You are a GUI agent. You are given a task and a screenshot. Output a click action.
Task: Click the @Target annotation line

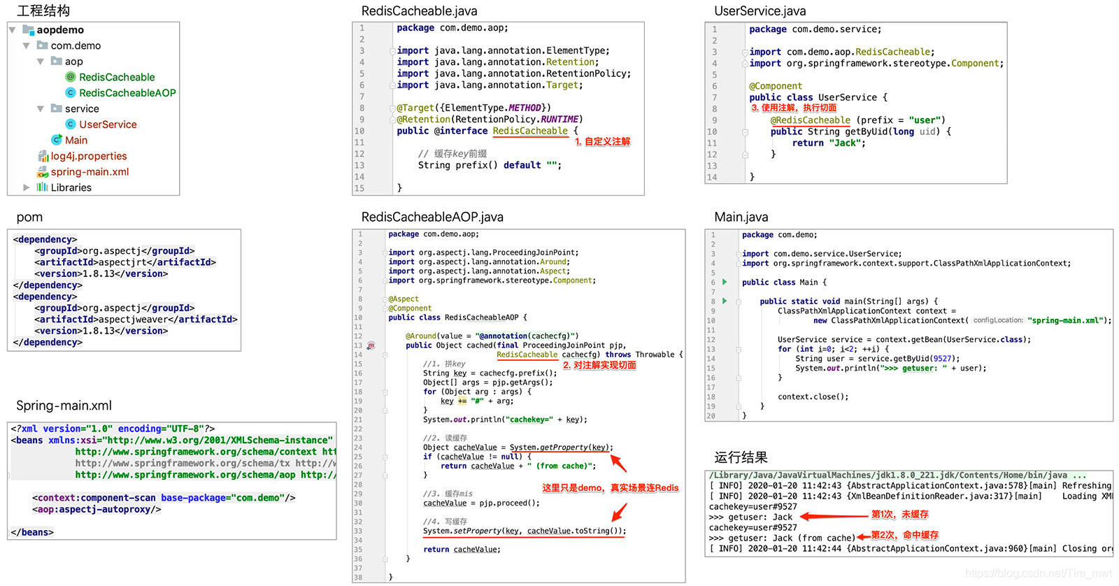[473, 108]
